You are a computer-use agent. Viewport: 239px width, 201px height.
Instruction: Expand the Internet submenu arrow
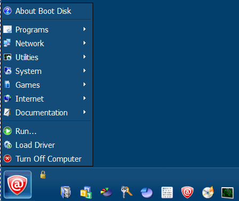pos(85,98)
